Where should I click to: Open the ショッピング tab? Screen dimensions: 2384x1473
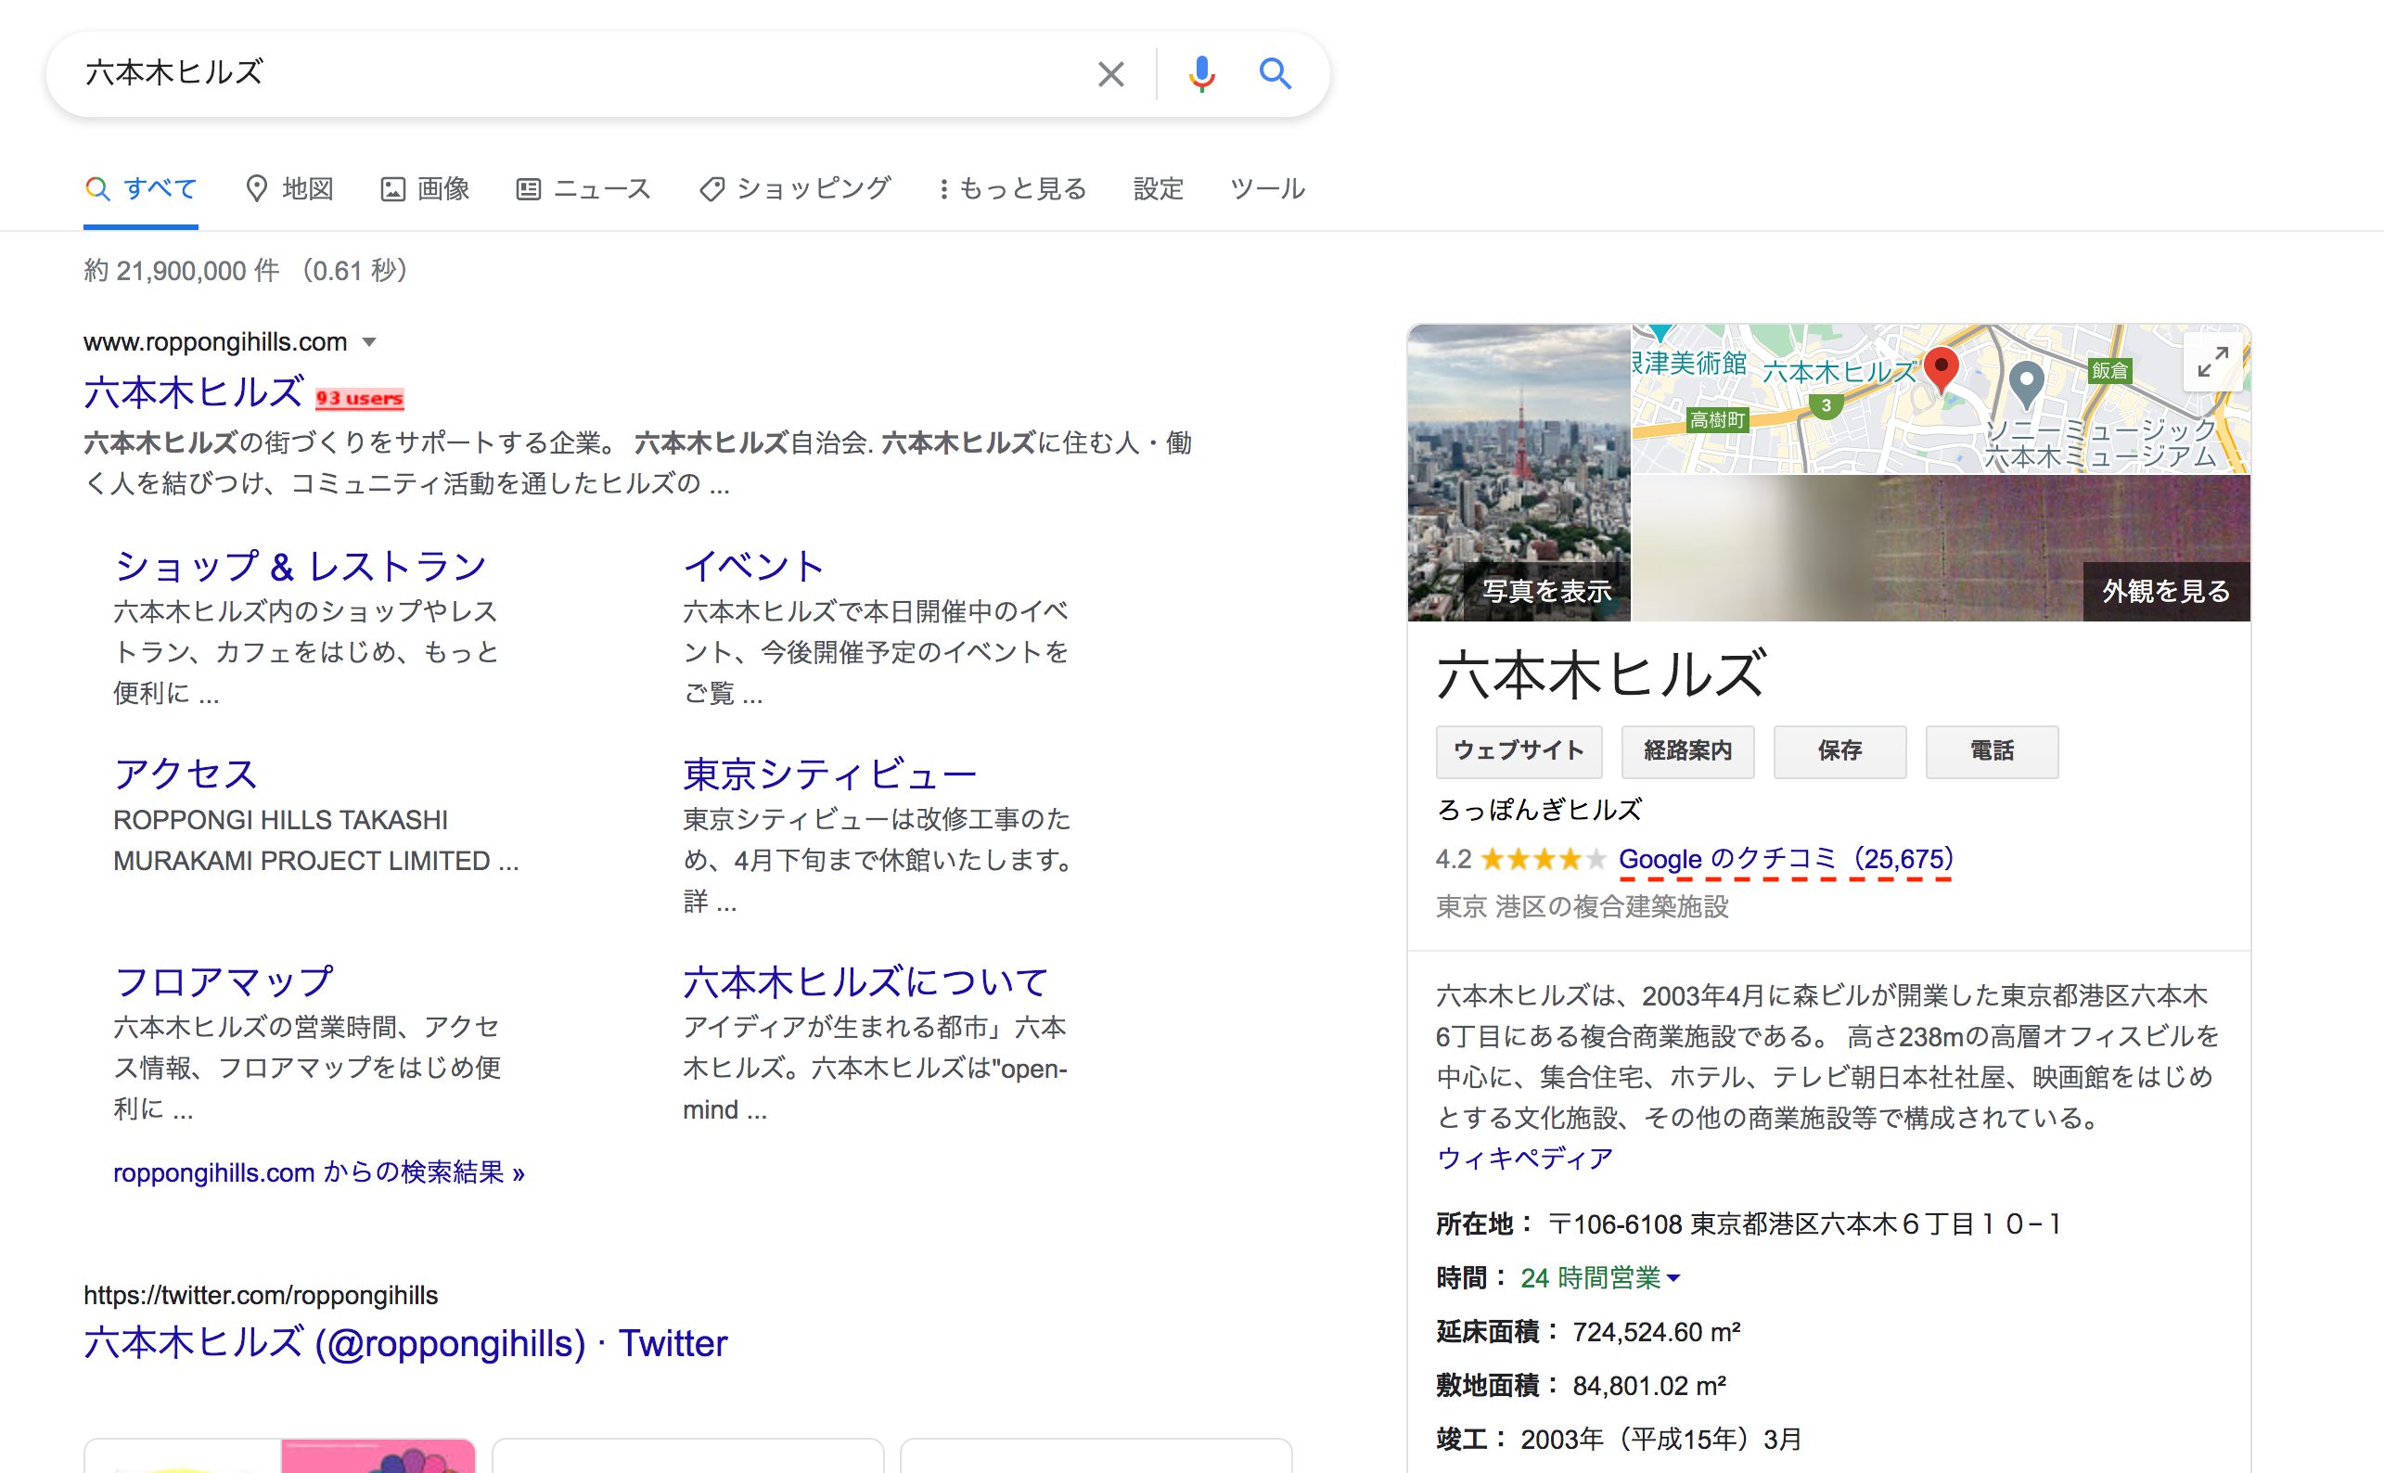pyautogui.click(x=794, y=189)
